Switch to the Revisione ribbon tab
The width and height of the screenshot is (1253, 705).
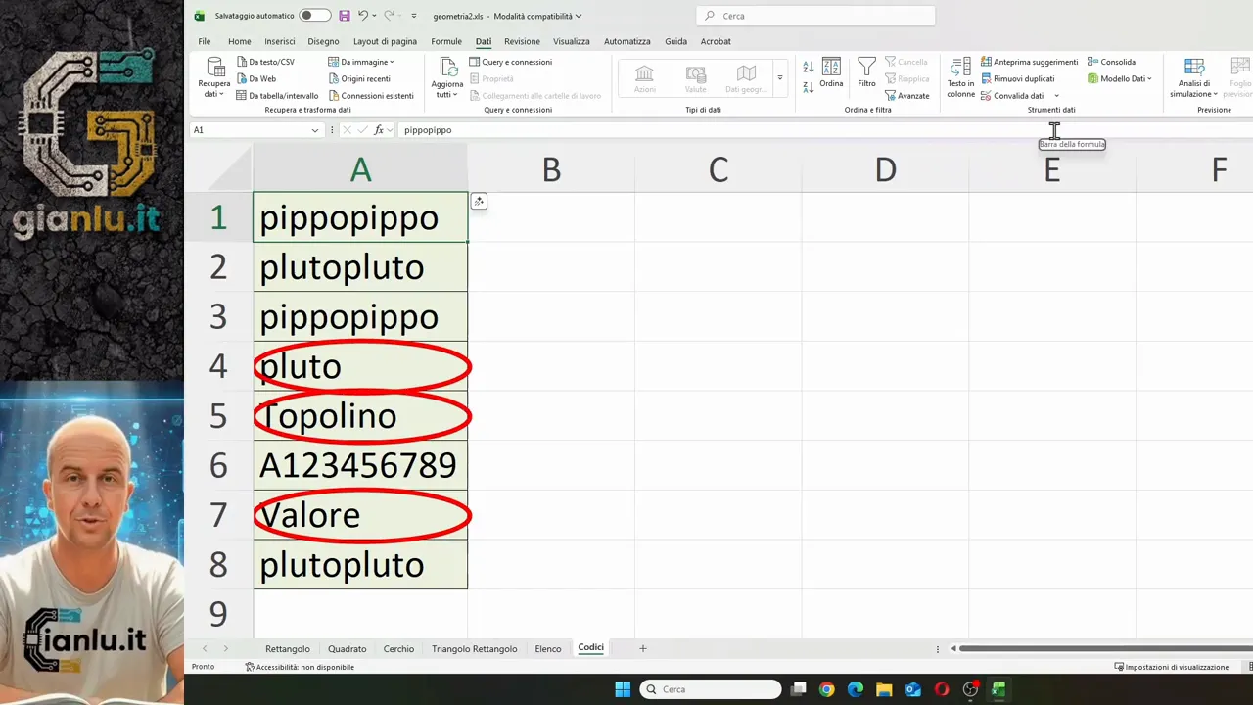click(x=522, y=41)
